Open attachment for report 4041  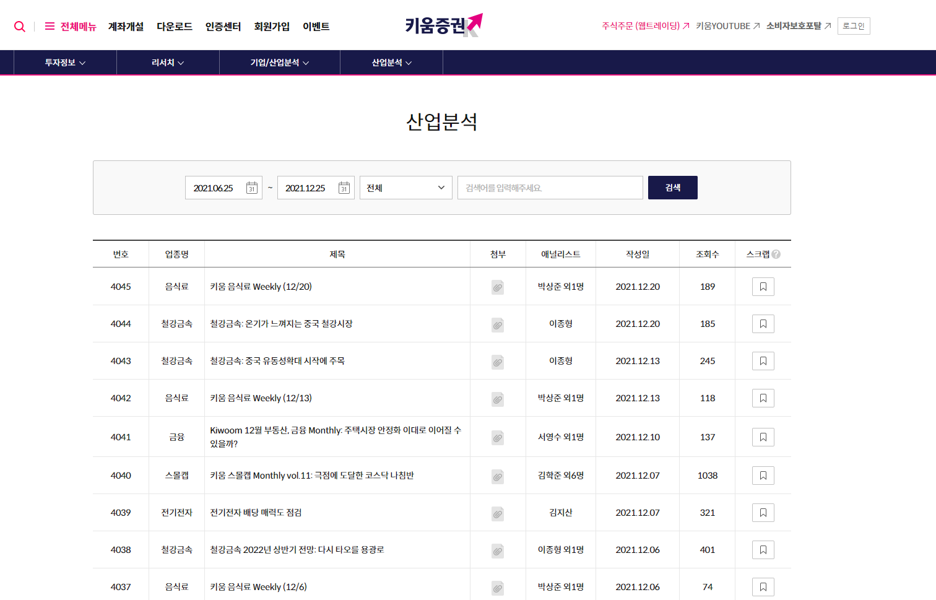(x=498, y=438)
